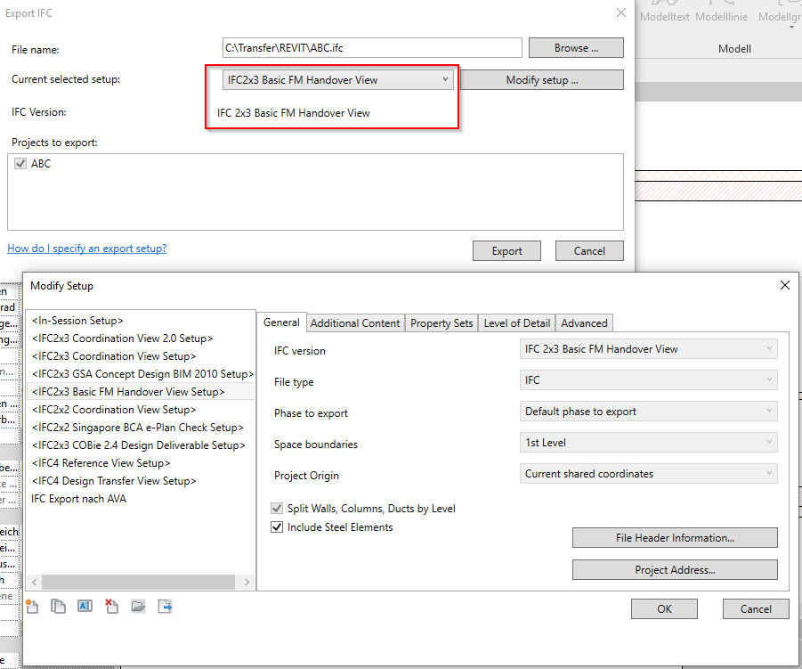802x669 pixels.
Task: Open the File Header Information dialog
Action: tap(674, 537)
